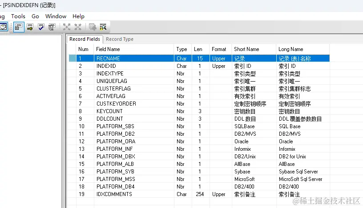Click the Len value 3 for KEYCOUNT
Image resolution: width=363 pixels, height=208 pixels.
tap(200, 111)
